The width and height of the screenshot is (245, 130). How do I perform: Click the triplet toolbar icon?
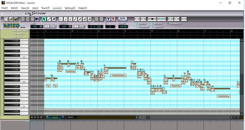[97, 19]
